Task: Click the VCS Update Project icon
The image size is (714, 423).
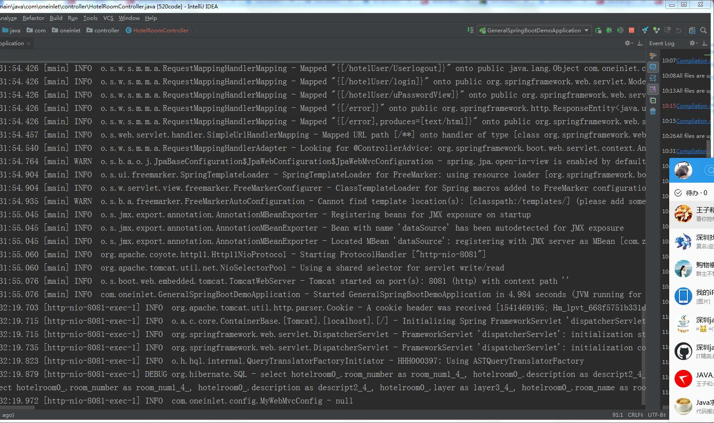Action: (x=645, y=30)
